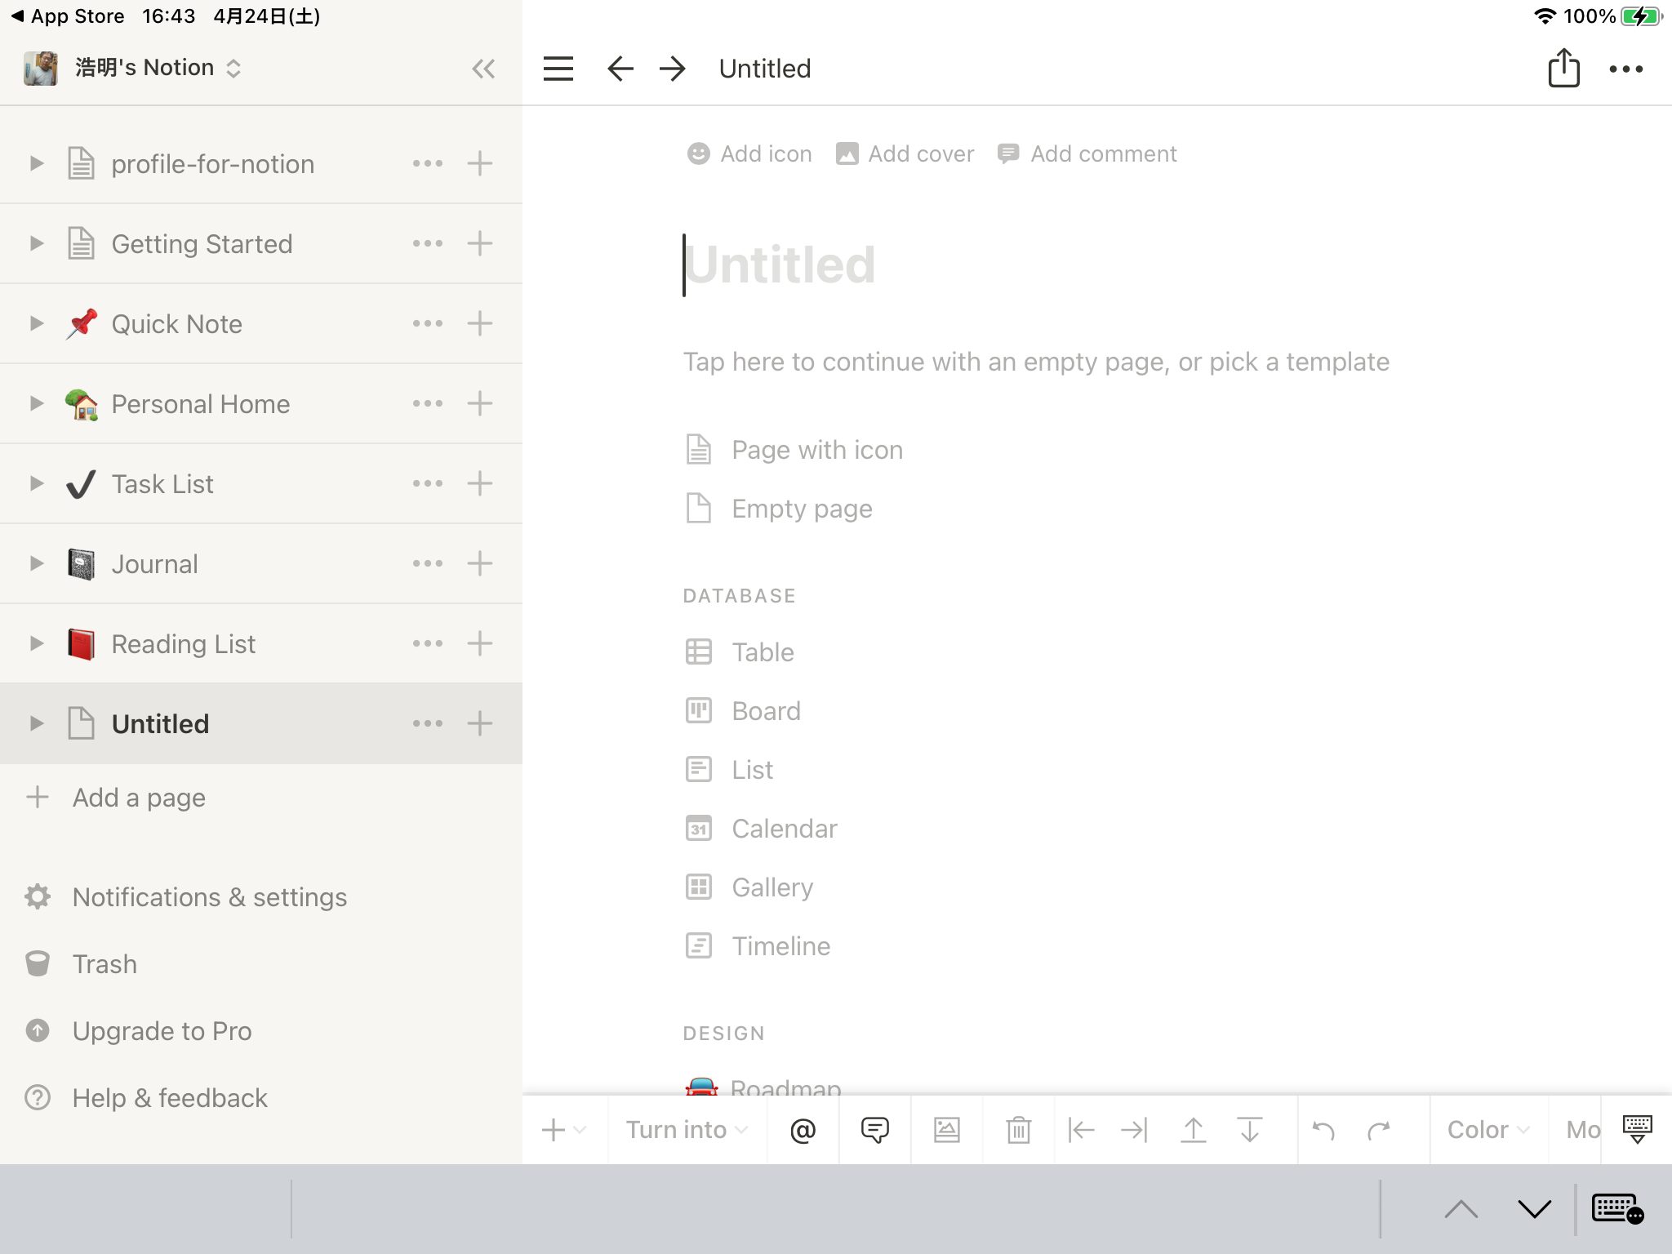Click Add a page
The height and width of the screenshot is (1254, 1672).
coord(116,797)
